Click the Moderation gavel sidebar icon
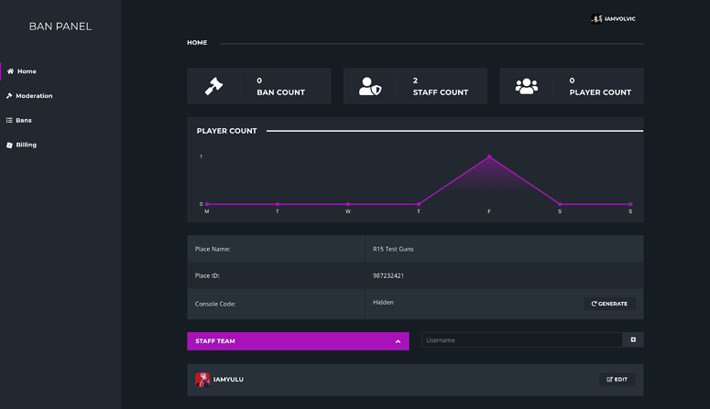The width and height of the screenshot is (710, 409). tap(9, 95)
